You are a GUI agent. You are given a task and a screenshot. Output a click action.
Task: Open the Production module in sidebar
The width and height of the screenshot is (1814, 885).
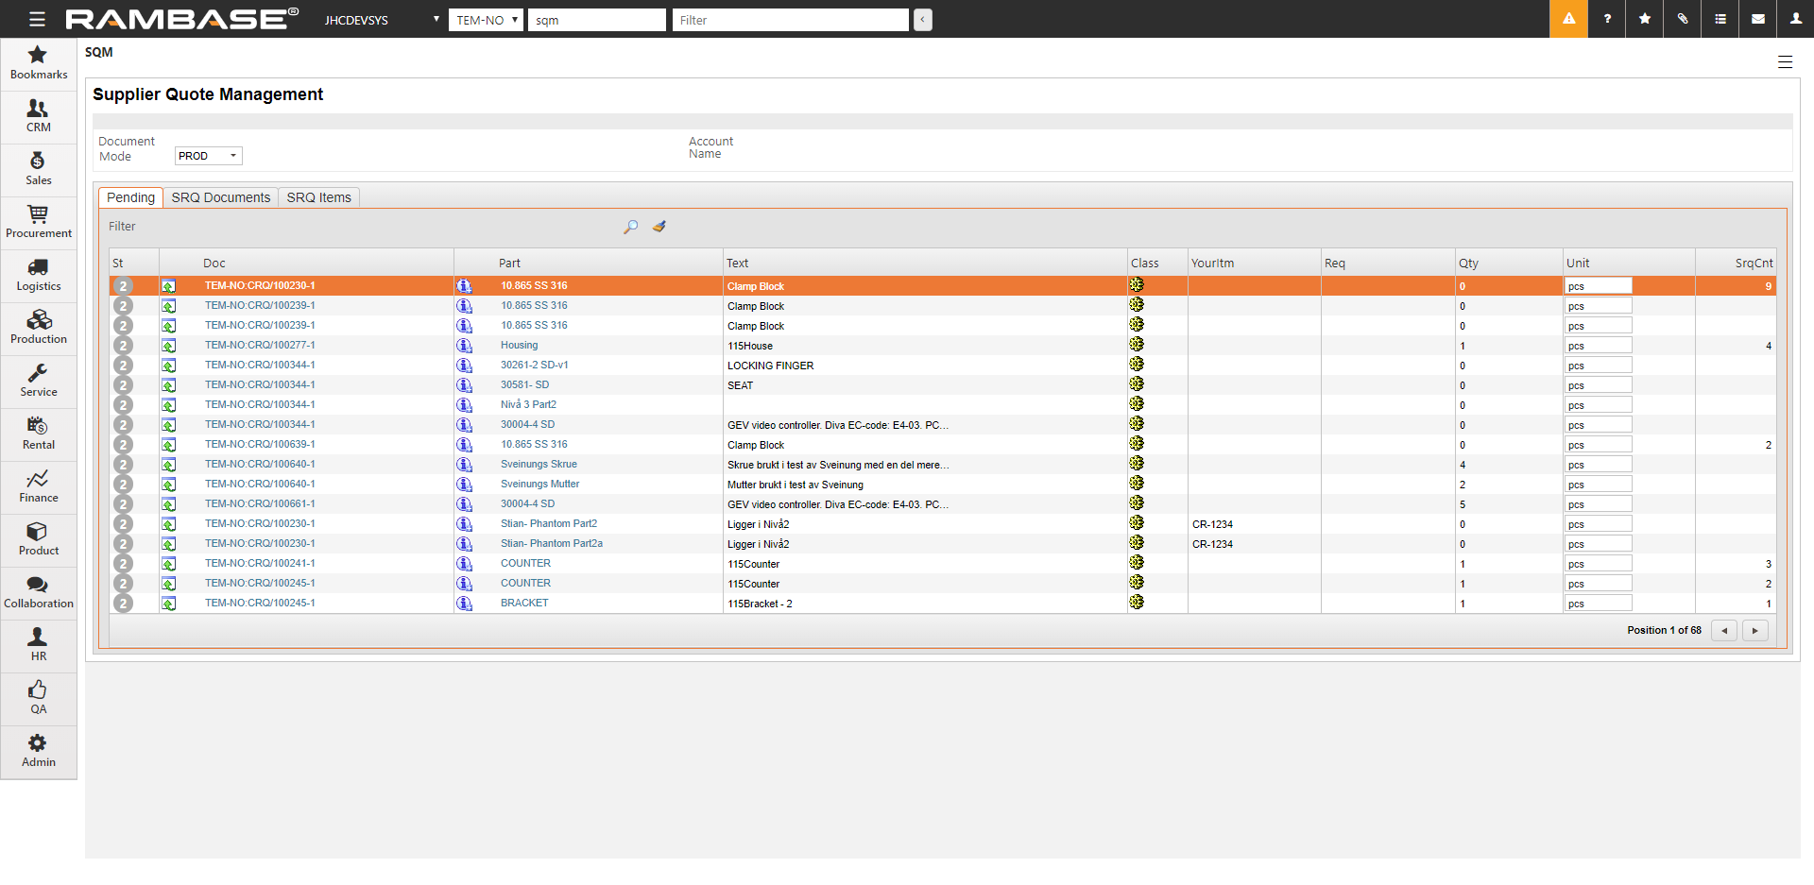coord(38,328)
